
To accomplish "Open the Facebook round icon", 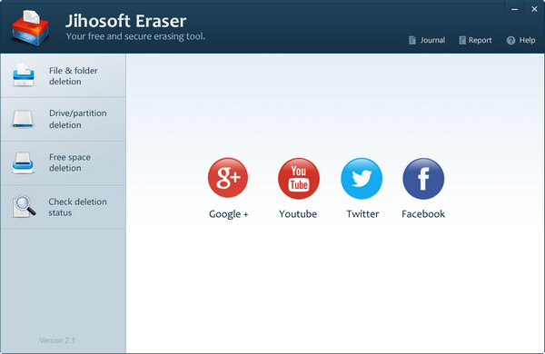I will [x=423, y=179].
